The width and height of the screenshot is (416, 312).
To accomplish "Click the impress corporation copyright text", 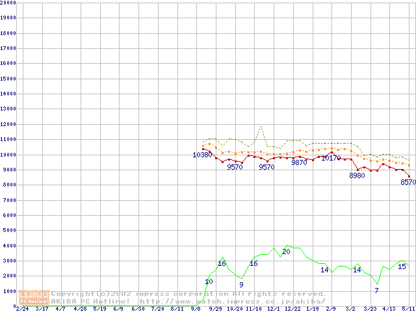I will [188, 294].
